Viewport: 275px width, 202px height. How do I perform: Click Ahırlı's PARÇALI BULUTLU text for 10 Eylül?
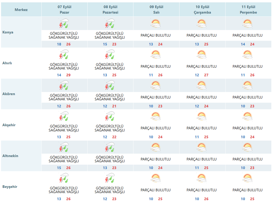click(x=201, y=66)
